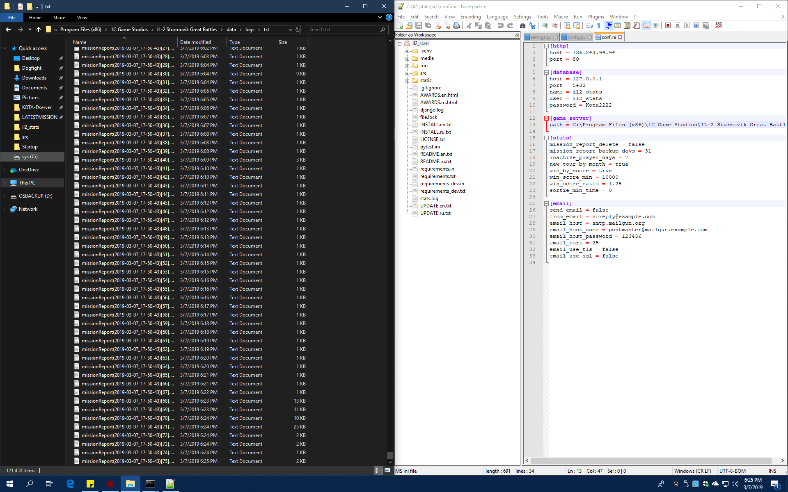Click the Undo arrow in Notepad++ toolbar

click(500, 25)
